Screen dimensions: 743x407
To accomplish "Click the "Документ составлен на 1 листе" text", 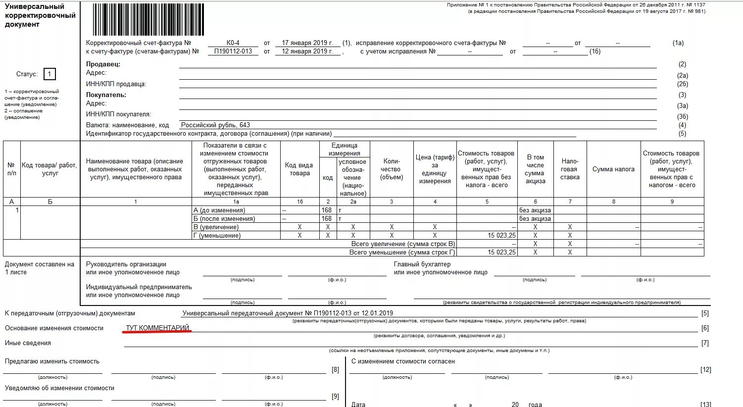I will (x=39, y=268).
